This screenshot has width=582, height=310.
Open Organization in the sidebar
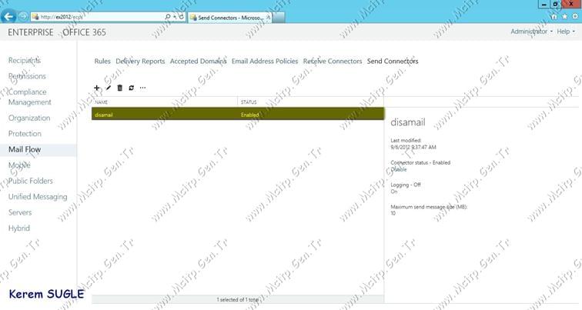coord(29,118)
